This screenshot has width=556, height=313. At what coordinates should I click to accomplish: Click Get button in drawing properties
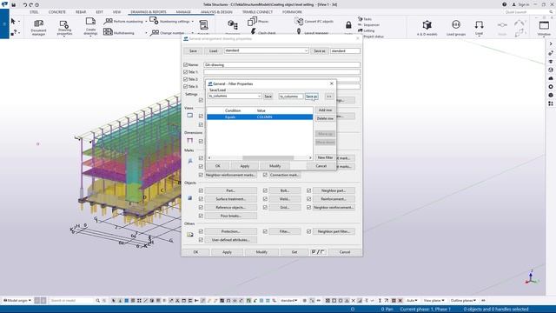click(x=295, y=252)
